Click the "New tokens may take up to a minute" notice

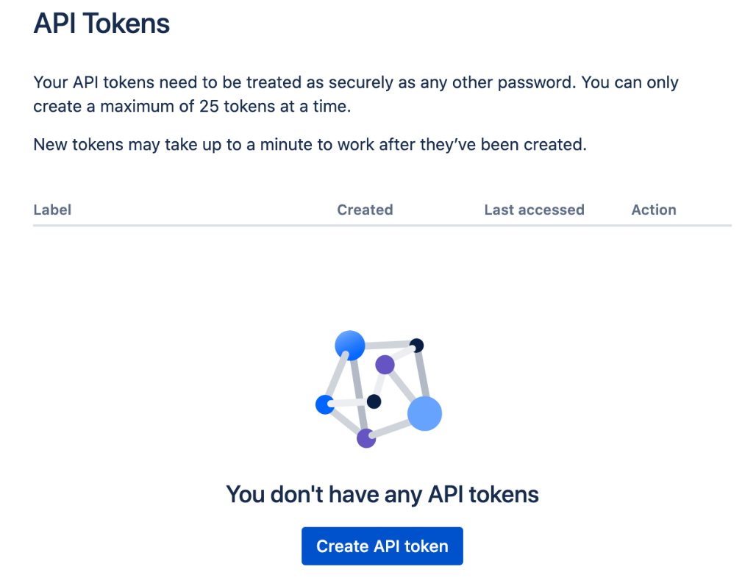click(310, 144)
